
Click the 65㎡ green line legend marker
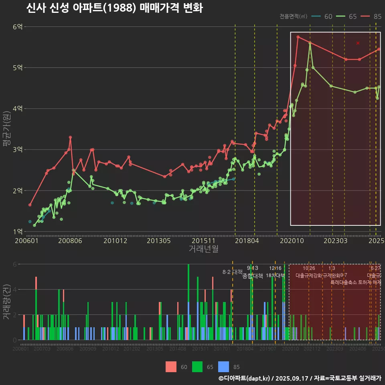point(340,16)
